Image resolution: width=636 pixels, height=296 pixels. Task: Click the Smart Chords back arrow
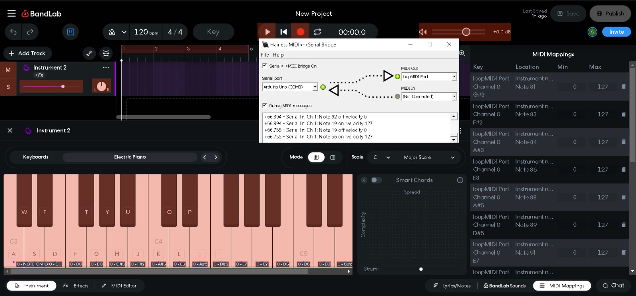364,180
